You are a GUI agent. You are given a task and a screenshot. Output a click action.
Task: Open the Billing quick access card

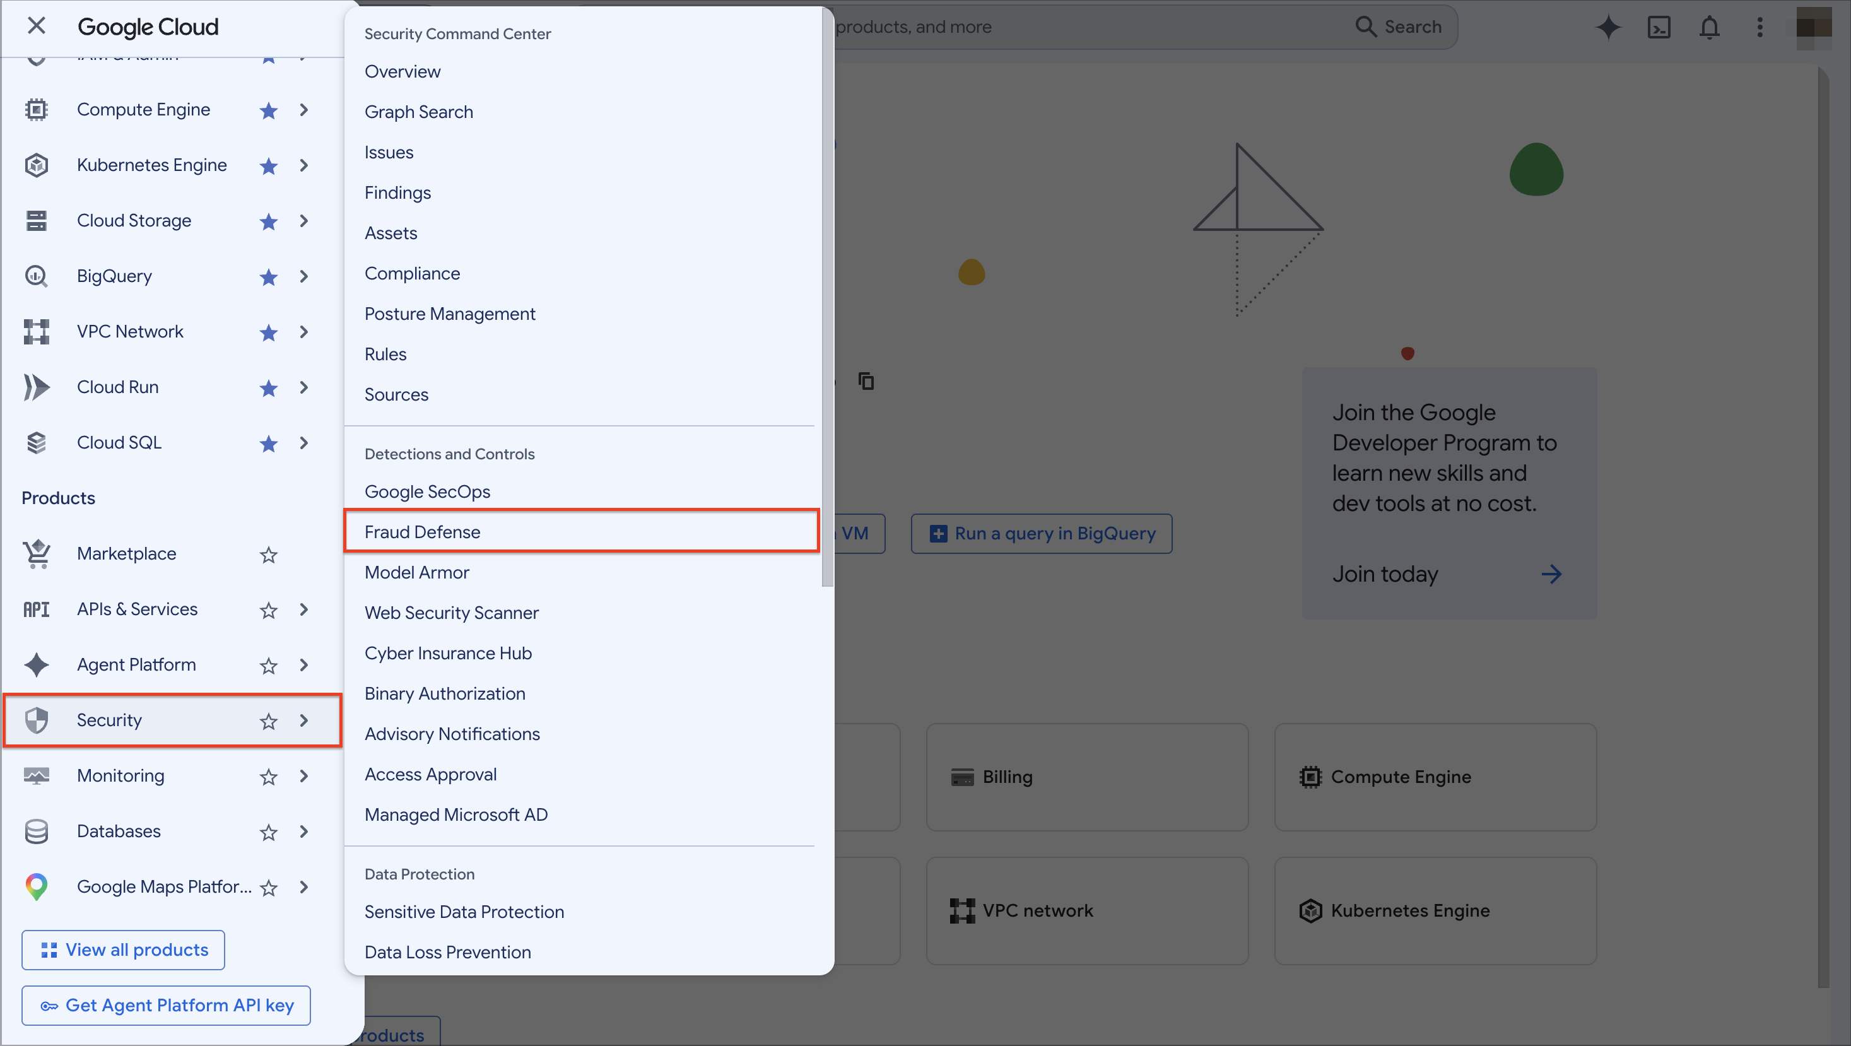pyautogui.click(x=1086, y=777)
